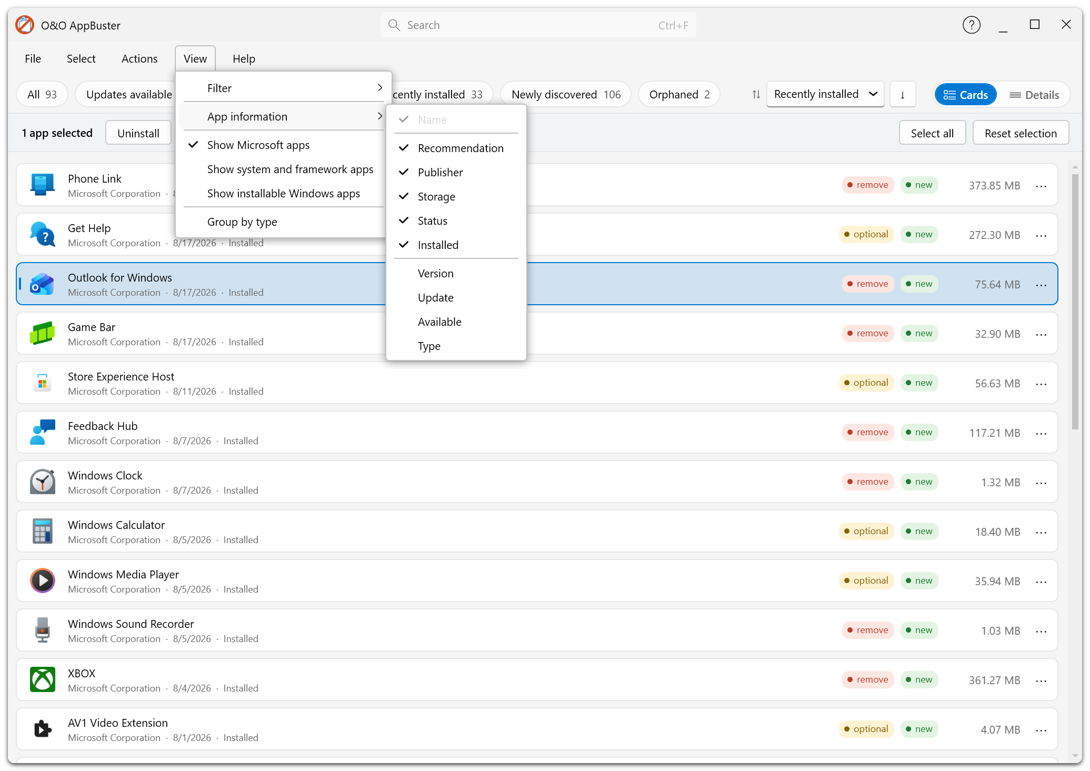Expand the Filter submenu
The width and height of the screenshot is (1090, 771).
(283, 88)
